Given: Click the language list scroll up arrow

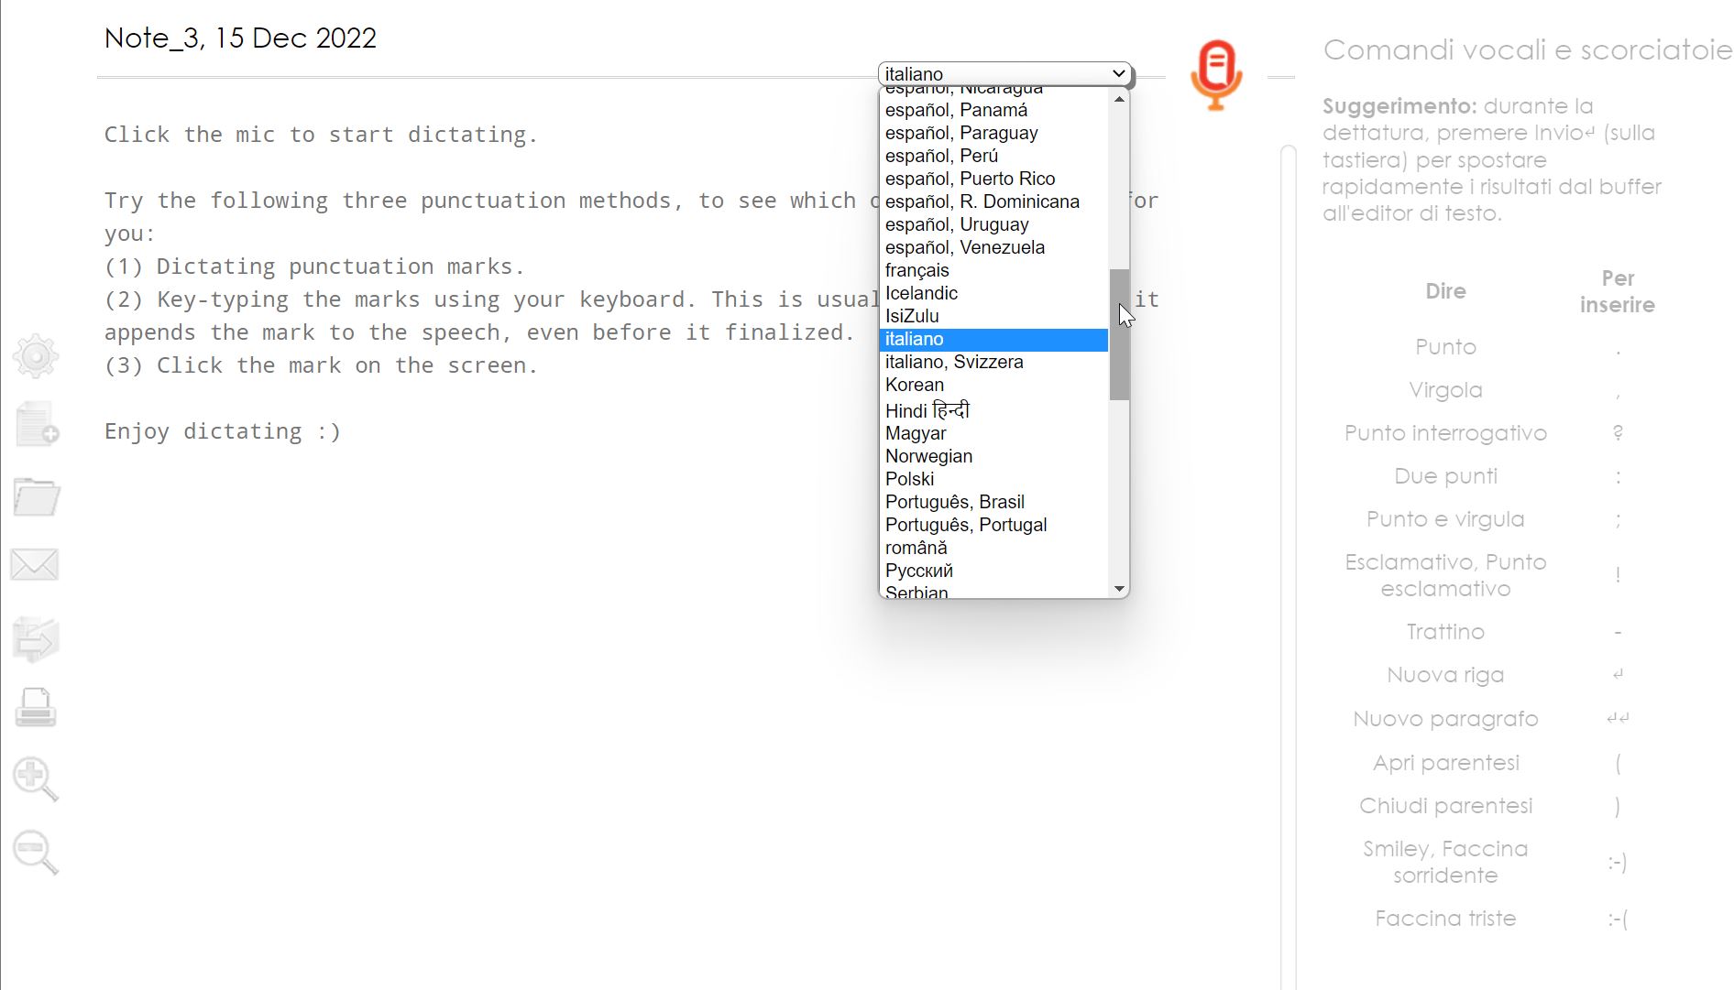Looking at the screenshot, I should click(x=1119, y=99).
